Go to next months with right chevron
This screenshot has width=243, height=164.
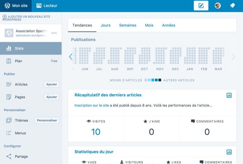tap(233, 57)
